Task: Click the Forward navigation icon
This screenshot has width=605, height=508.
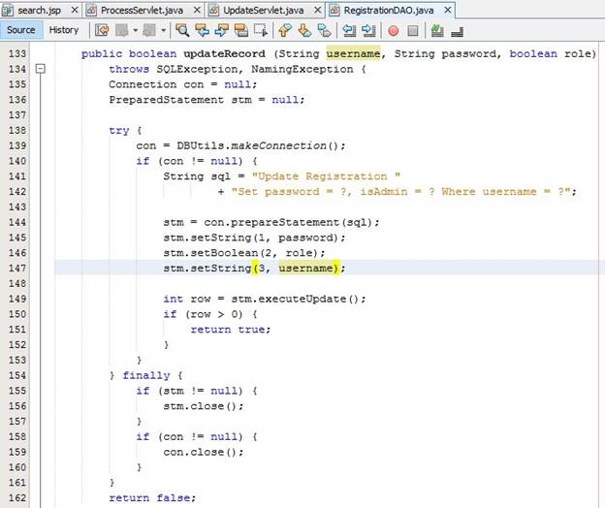Action: point(149,30)
